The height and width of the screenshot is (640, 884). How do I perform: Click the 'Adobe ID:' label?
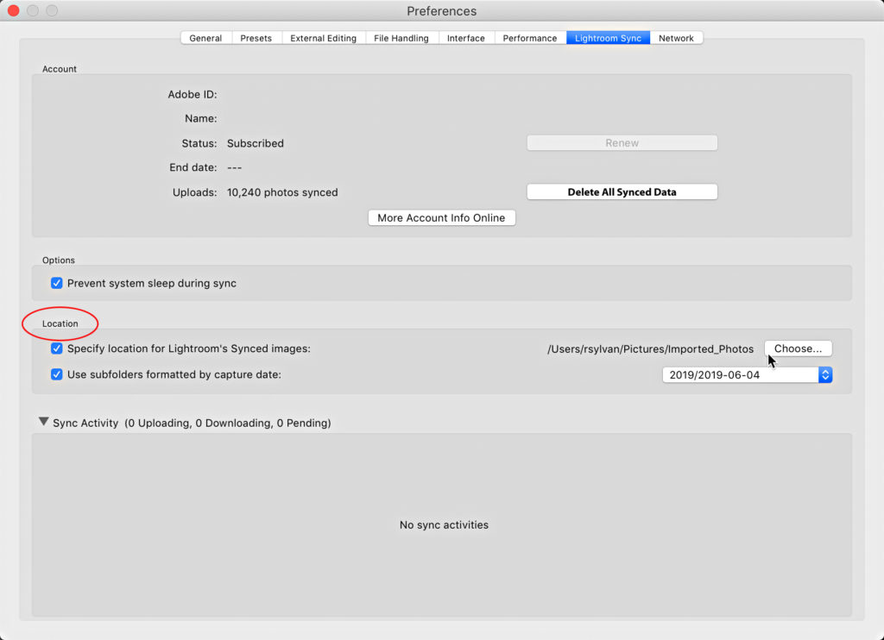pos(193,94)
